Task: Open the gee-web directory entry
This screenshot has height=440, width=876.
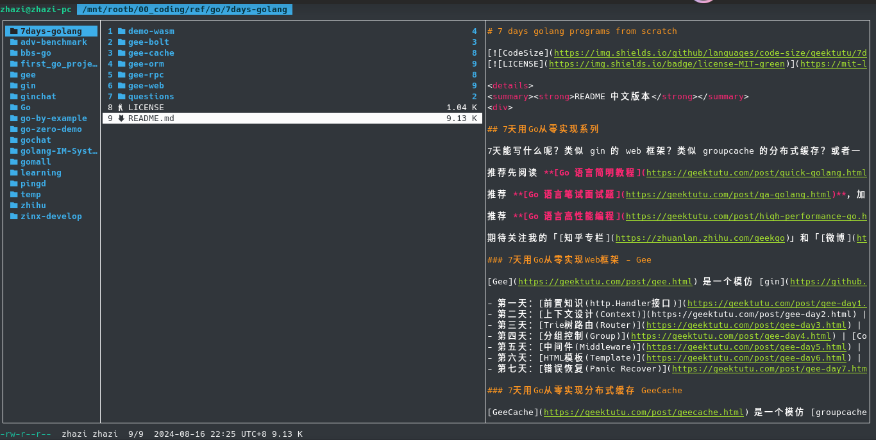Action: coord(146,86)
